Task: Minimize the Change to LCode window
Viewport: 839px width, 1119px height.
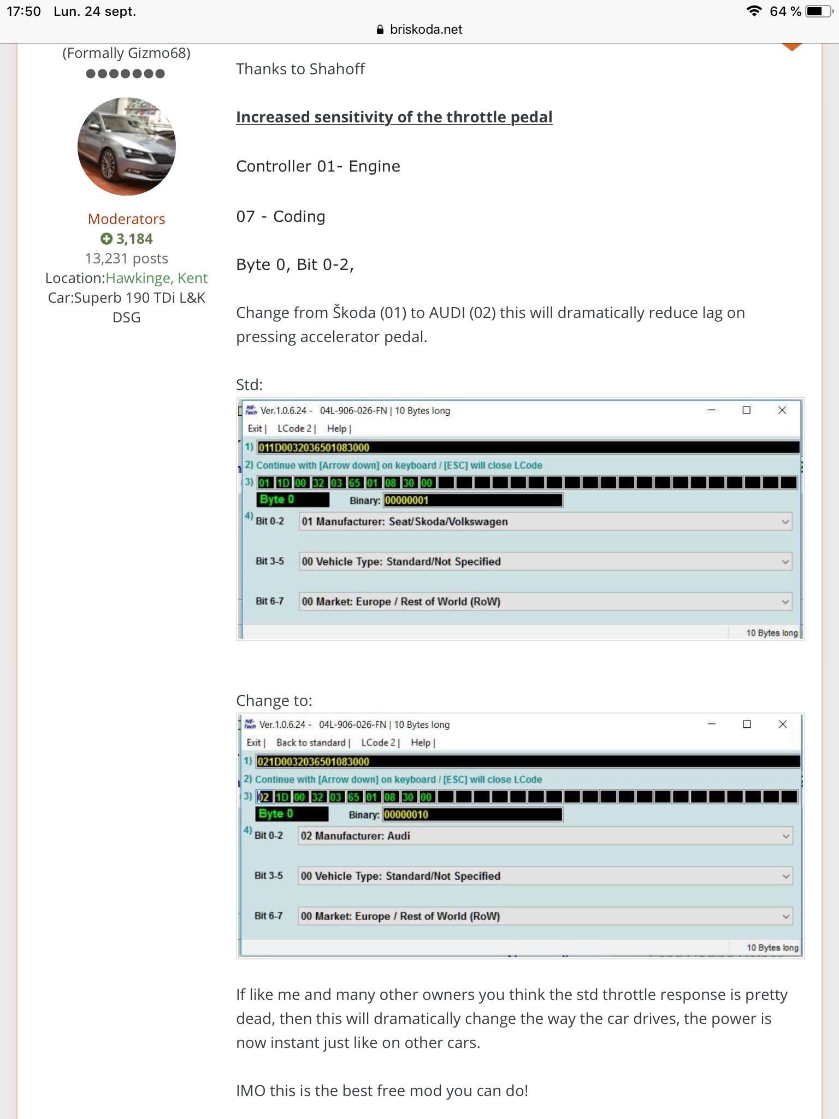Action: point(712,724)
